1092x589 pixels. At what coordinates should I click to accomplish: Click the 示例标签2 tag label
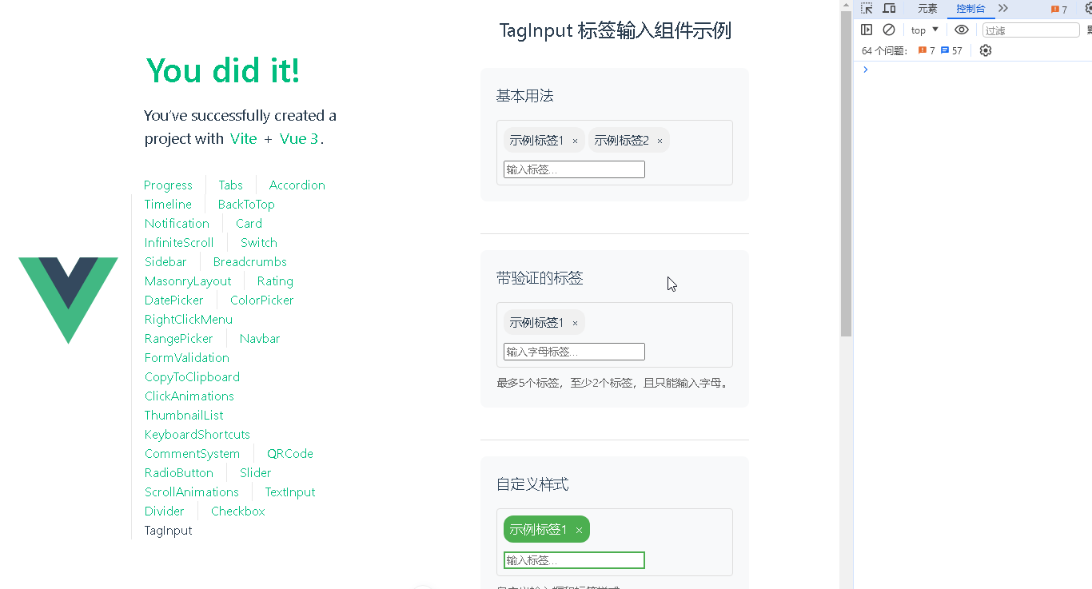point(621,141)
